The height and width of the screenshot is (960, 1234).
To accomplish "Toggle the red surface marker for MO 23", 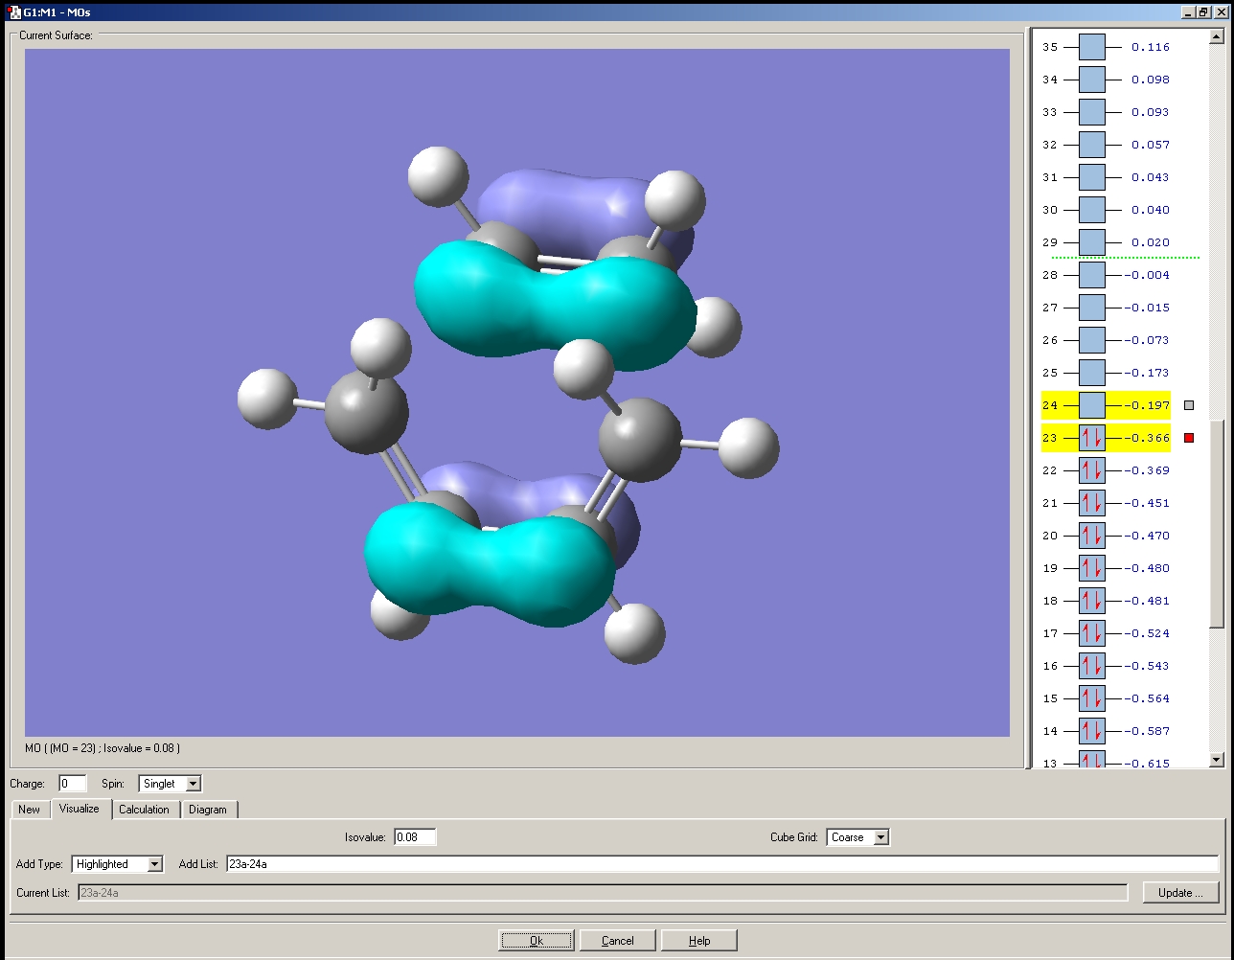I will tap(1189, 438).
